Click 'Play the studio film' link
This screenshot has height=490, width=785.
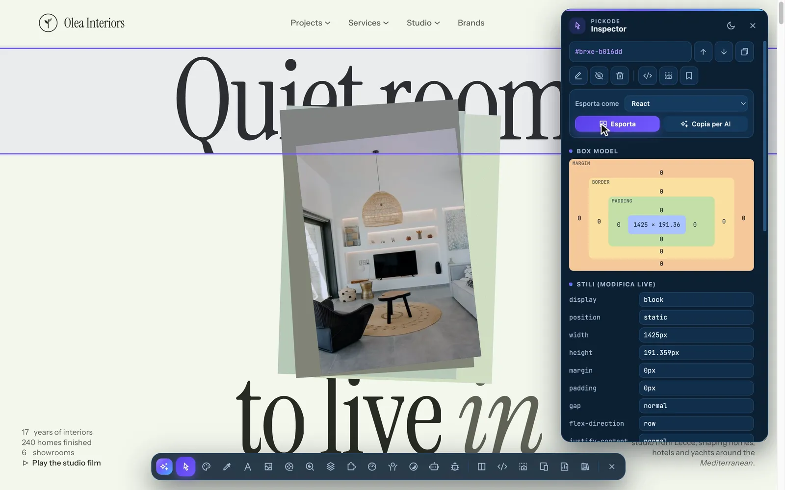point(62,463)
